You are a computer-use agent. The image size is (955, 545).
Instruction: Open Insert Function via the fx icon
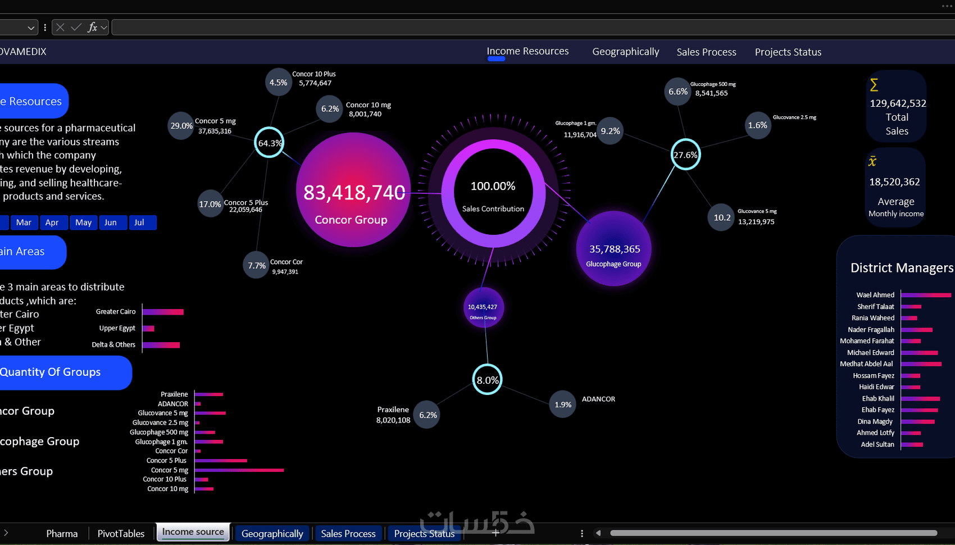92,27
